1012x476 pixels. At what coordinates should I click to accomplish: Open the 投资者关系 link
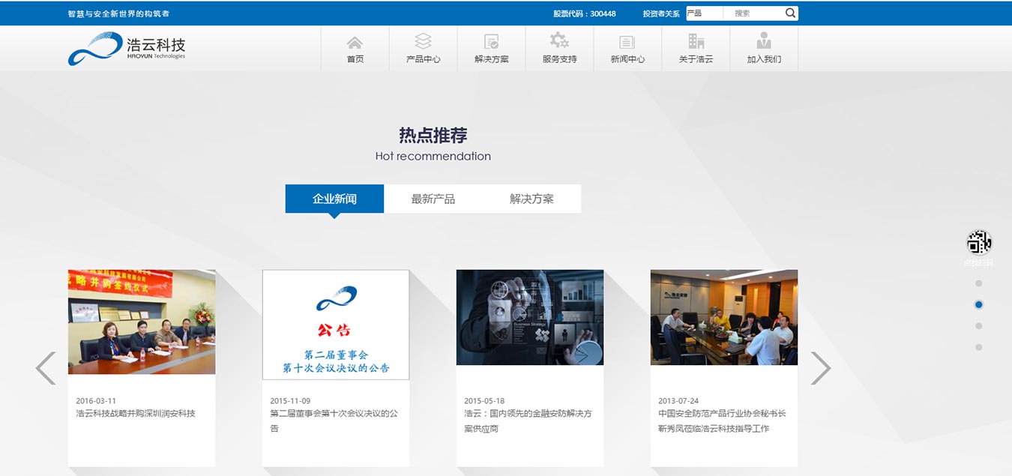pyautogui.click(x=660, y=13)
